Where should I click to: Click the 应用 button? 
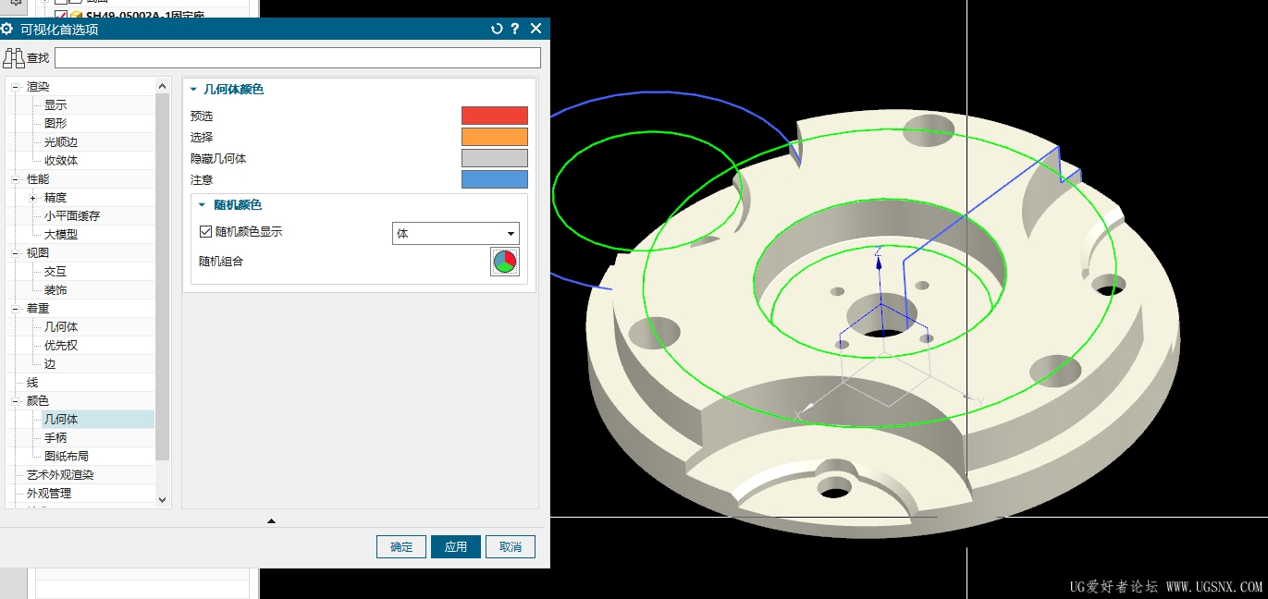456,546
